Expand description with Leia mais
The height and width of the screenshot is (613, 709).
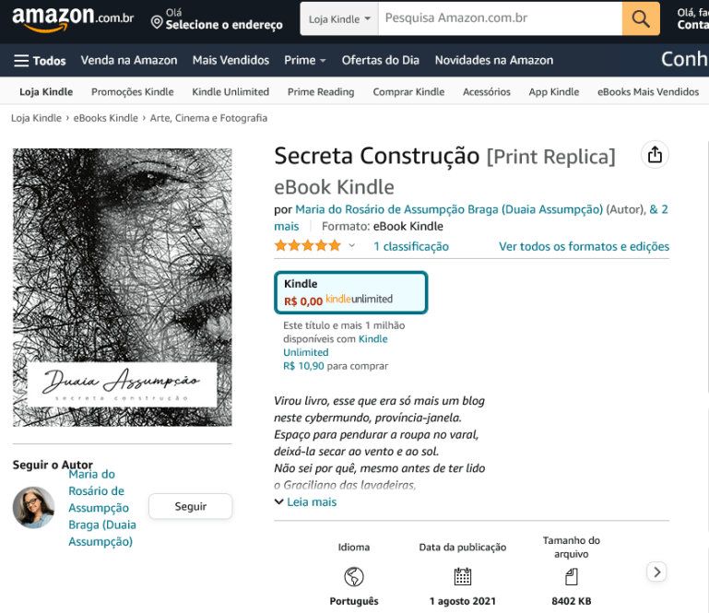pyautogui.click(x=306, y=502)
